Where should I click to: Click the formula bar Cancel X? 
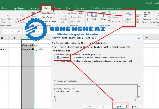tap(6, 32)
